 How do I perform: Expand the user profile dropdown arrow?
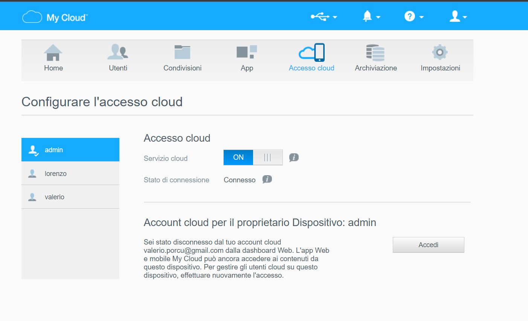(465, 17)
